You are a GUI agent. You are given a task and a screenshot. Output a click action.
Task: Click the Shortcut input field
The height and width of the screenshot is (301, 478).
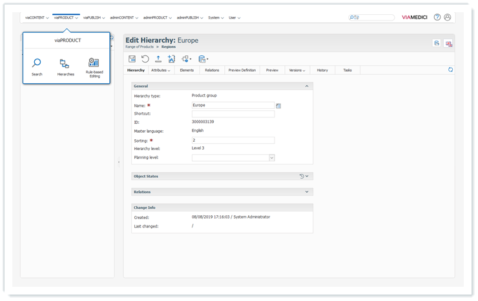[x=233, y=114]
